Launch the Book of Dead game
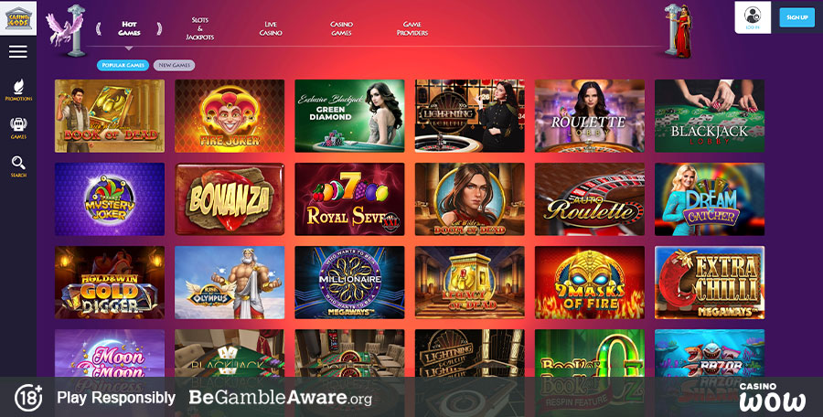 click(x=110, y=116)
